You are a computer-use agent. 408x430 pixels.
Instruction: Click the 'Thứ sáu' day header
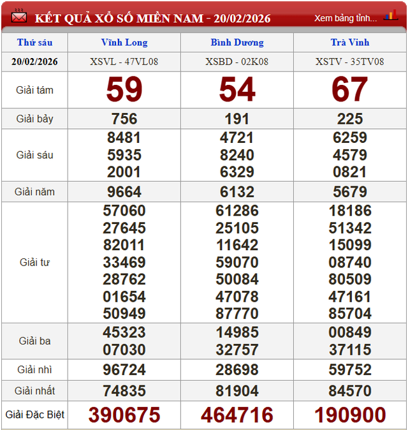tap(34, 43)
